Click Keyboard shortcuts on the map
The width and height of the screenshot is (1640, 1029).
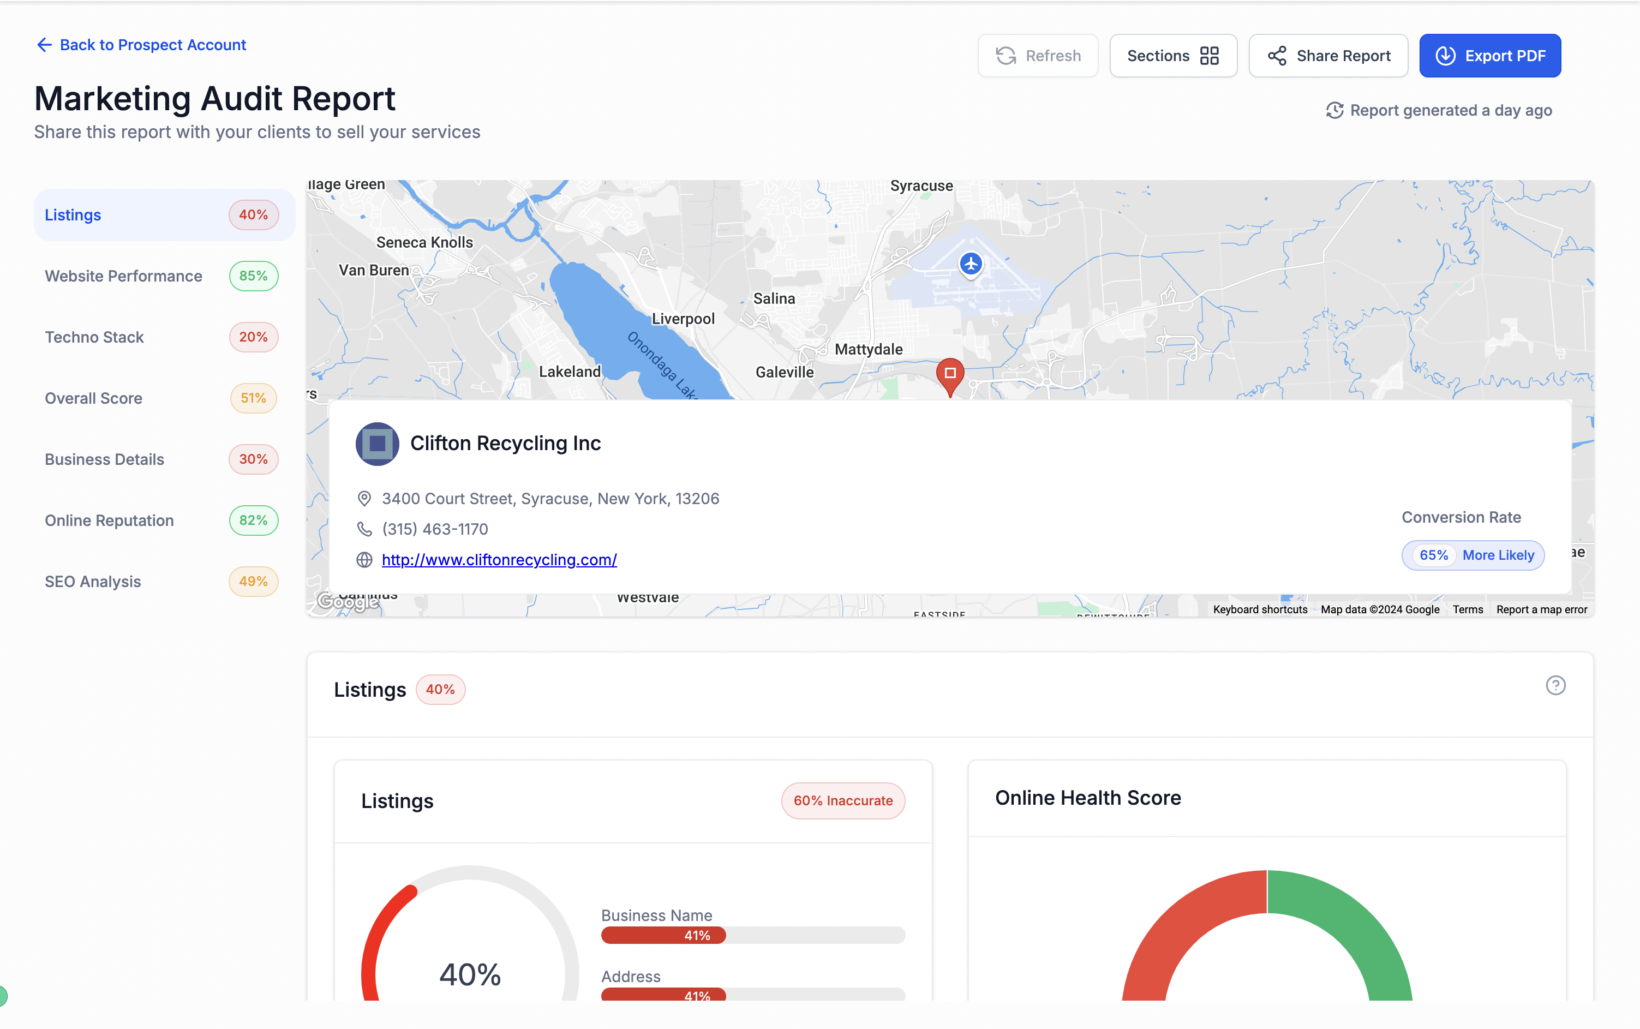pos(1260,610)
